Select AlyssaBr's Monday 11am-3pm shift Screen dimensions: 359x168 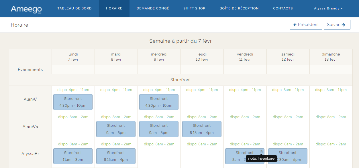(x=73, y=156)
